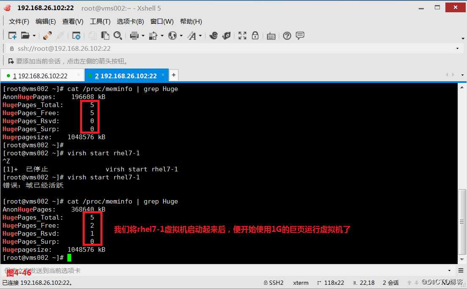Open the 选项卡(B) menu
Viewport: 467px width, 289px height.
tap(130, 22)
